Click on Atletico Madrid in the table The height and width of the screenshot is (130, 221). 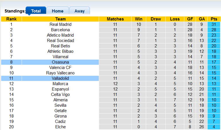point(60,35)
